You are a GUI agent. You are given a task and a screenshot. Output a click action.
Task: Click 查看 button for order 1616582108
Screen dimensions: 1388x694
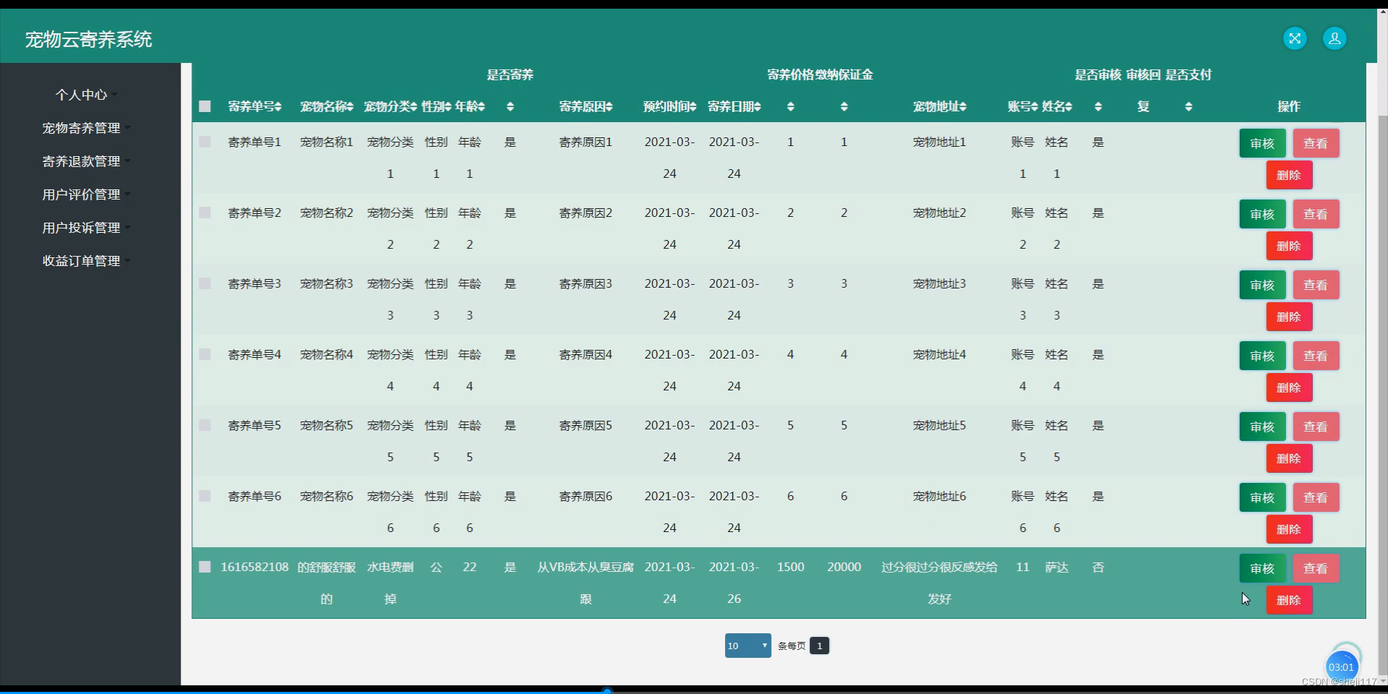pyautogui.click(x=1316, y=568)
